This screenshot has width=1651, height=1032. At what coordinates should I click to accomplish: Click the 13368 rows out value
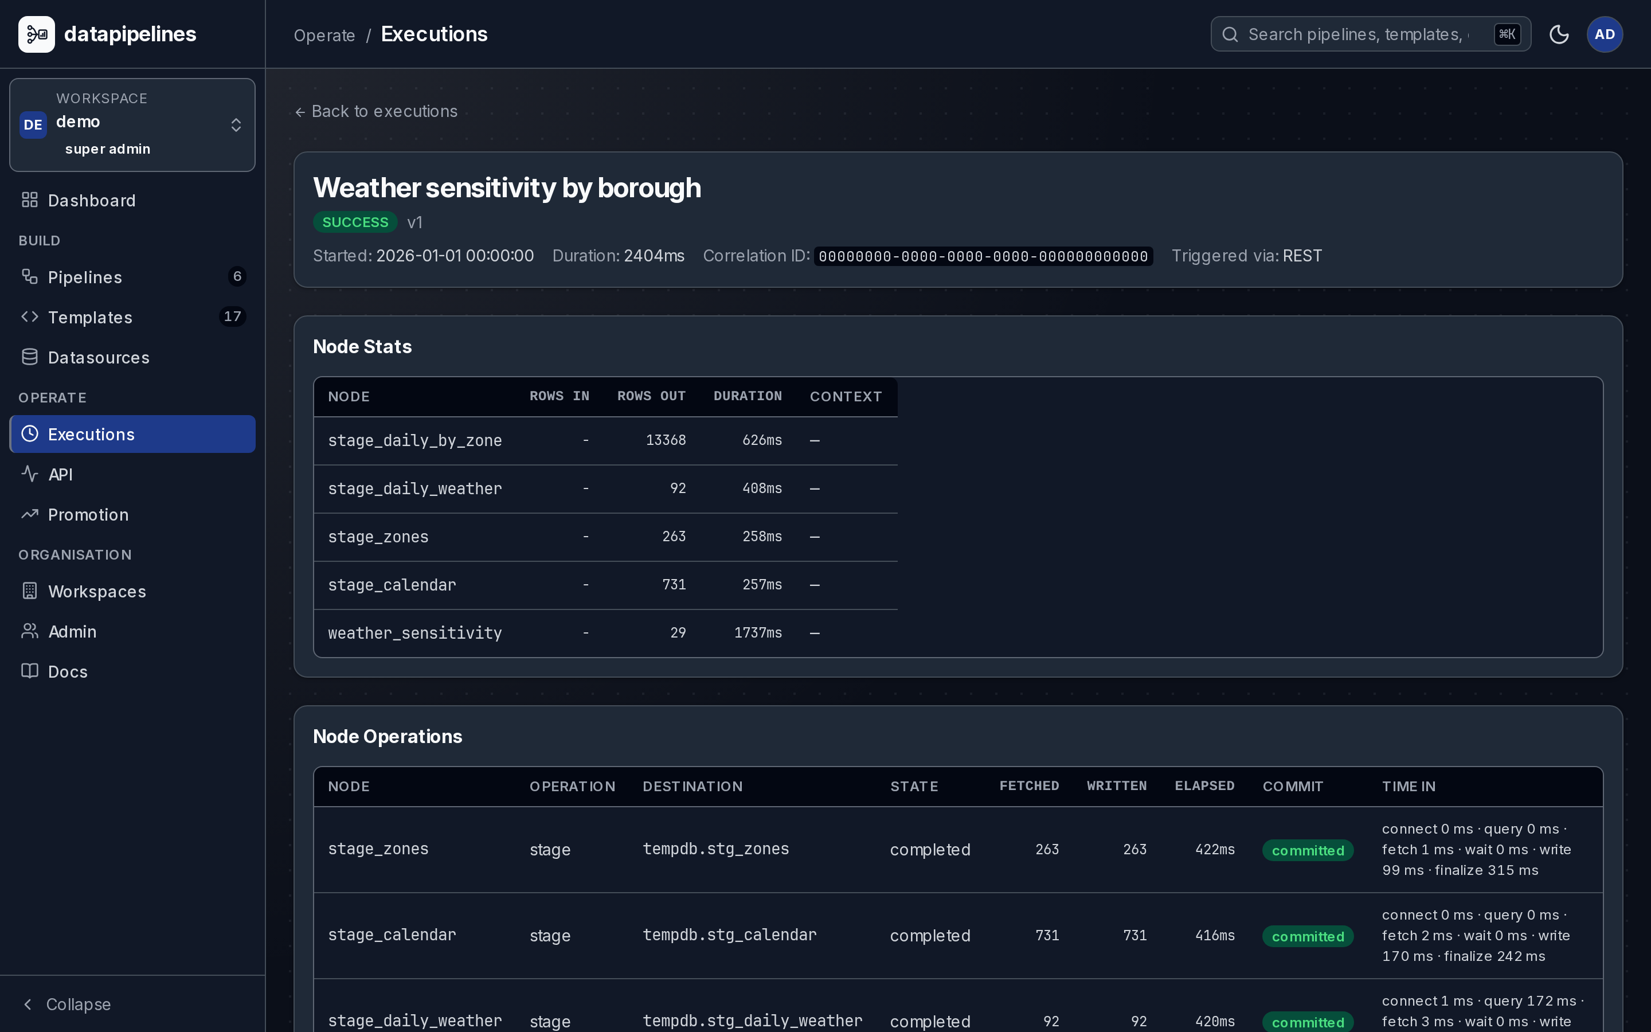pyautogui.click(x=666, y=440)
